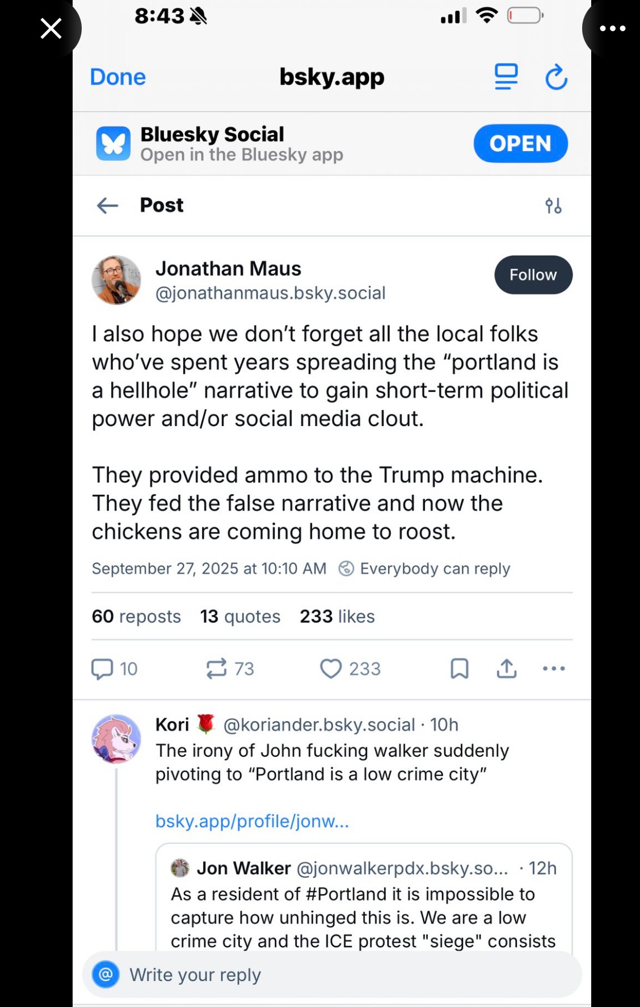This screenshot has height=1007, width=640.
Task: Show the 233 likes list
Action: pos(337,617)
